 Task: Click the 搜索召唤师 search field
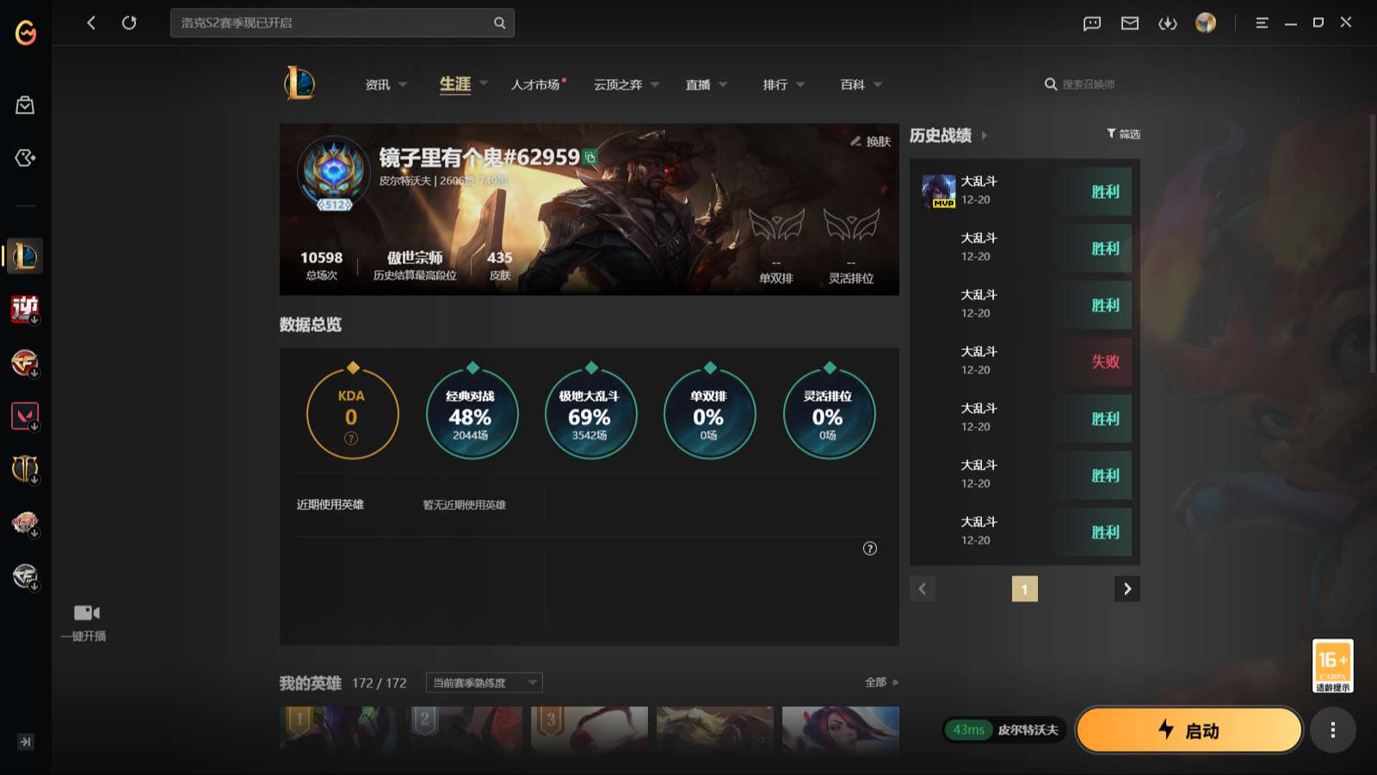[x=1088, y=84]
